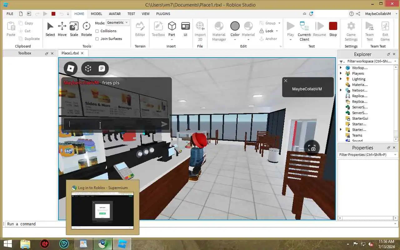The height and width of the screenshot is (250, 400).
Task: Open the FILE menu
Action: pyautogui.click(x=10, y=14)
